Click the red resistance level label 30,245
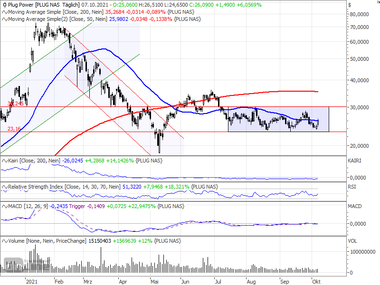This screenshot has height=285, width=380. click(x=16, y=104)
